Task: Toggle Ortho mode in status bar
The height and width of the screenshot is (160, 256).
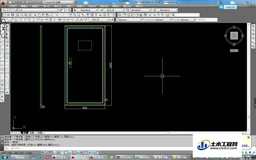Action: click(x=54, y=153)
